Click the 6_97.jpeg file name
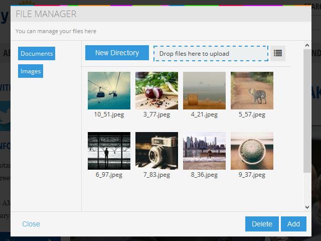This screenshot has height=241, width=321. (x=109, y=175)
